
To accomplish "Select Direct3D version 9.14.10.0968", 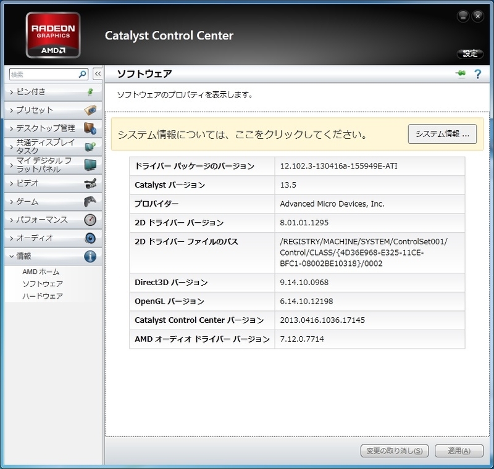I will (369, 283).
